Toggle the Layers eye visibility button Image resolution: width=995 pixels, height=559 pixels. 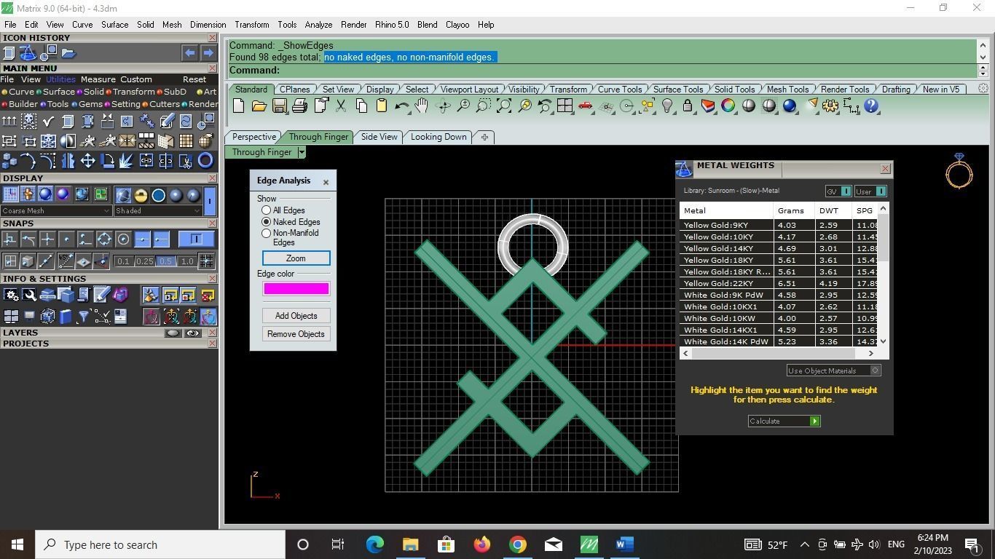click(192, 333)
